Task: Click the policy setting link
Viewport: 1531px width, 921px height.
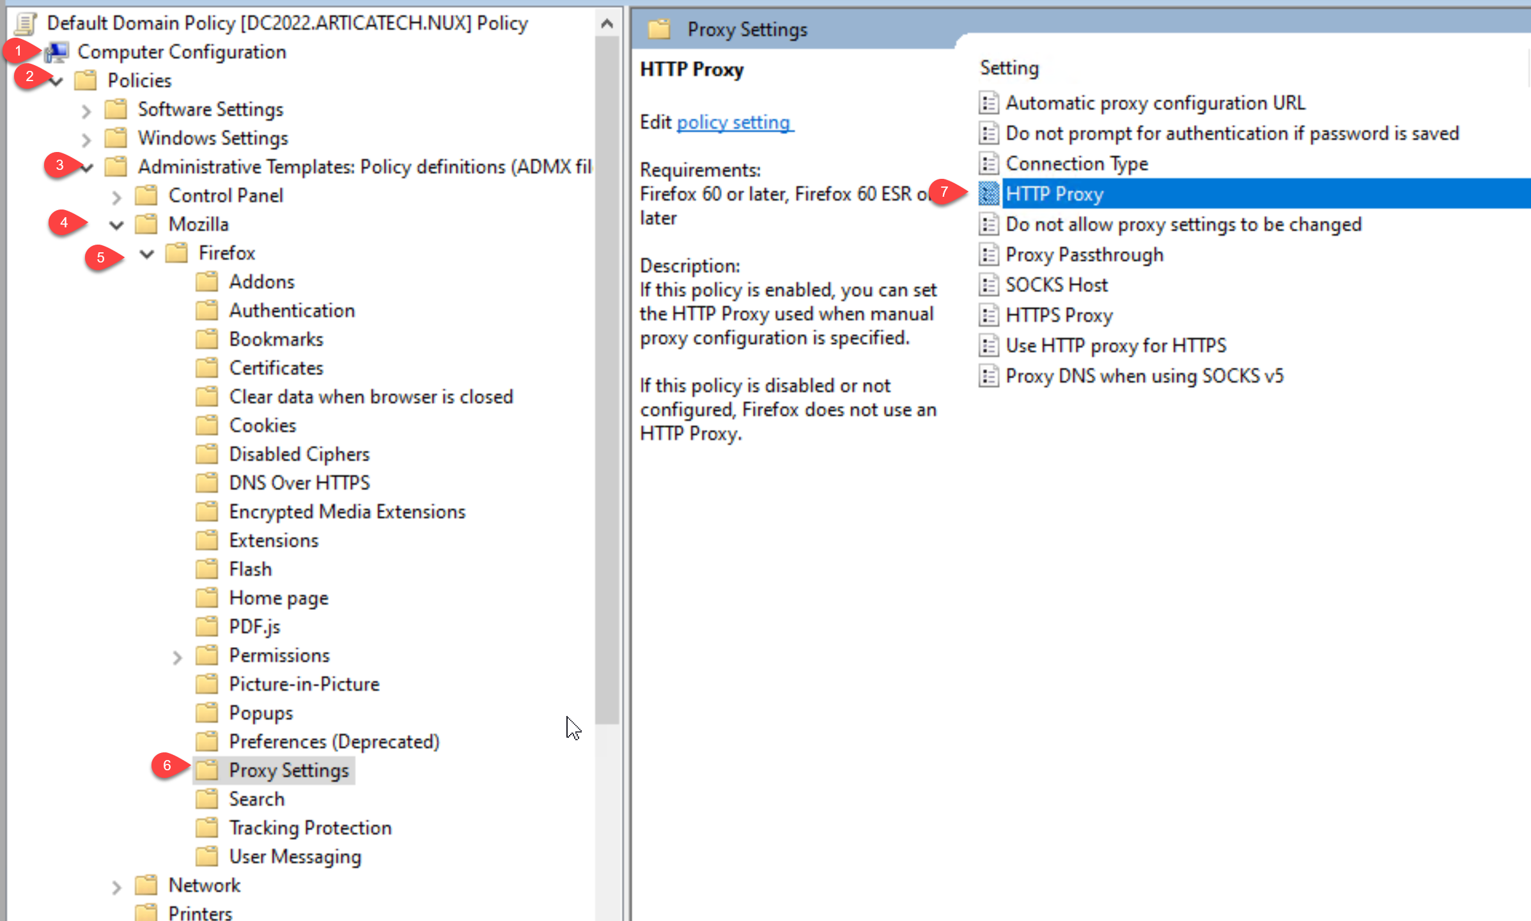Action: point(734,122)
